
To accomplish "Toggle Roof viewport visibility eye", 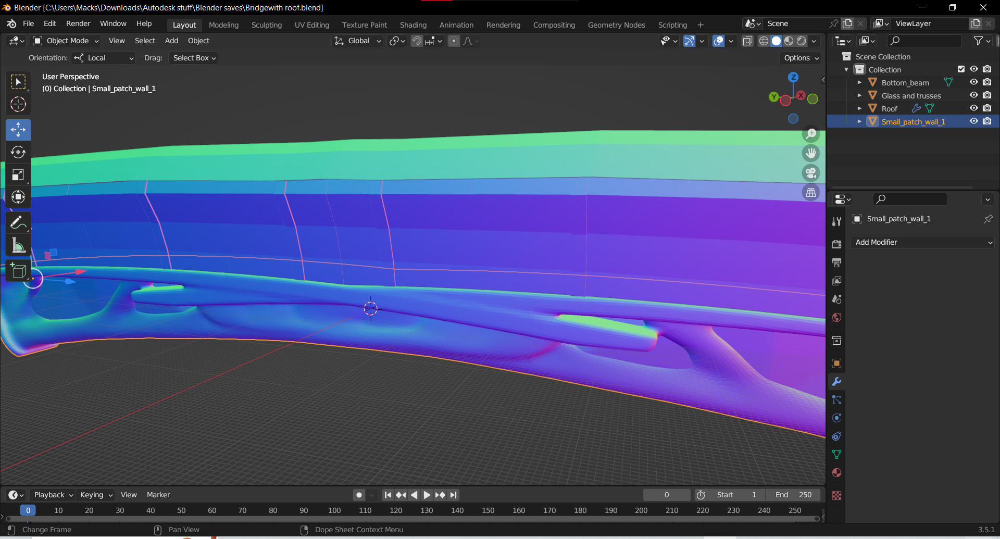I will pyautogui.click(x=973, y=108).
